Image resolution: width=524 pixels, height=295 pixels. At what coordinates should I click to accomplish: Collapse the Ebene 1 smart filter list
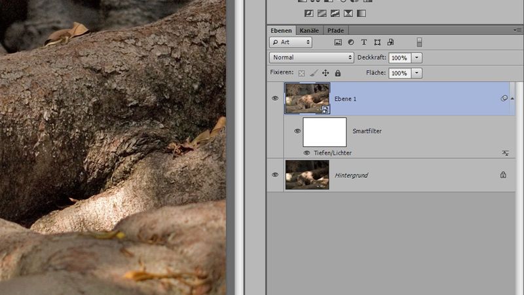pos(512,98)
